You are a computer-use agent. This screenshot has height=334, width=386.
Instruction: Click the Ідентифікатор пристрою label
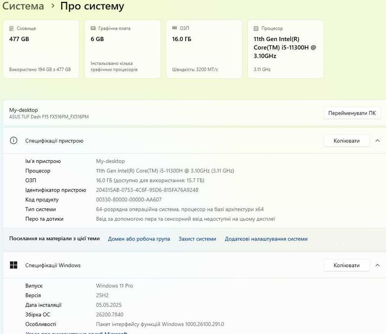(55, 190)
